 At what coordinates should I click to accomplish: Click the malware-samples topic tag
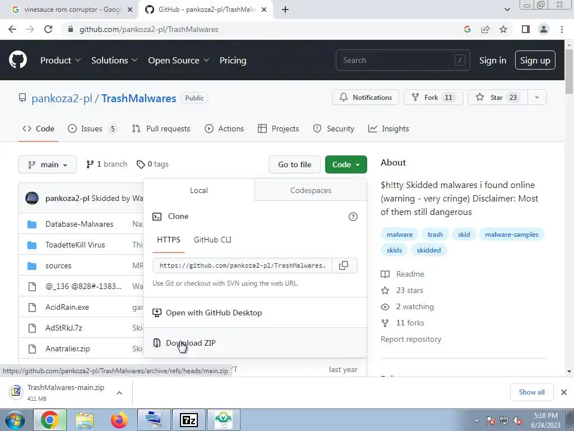[511, 235]
